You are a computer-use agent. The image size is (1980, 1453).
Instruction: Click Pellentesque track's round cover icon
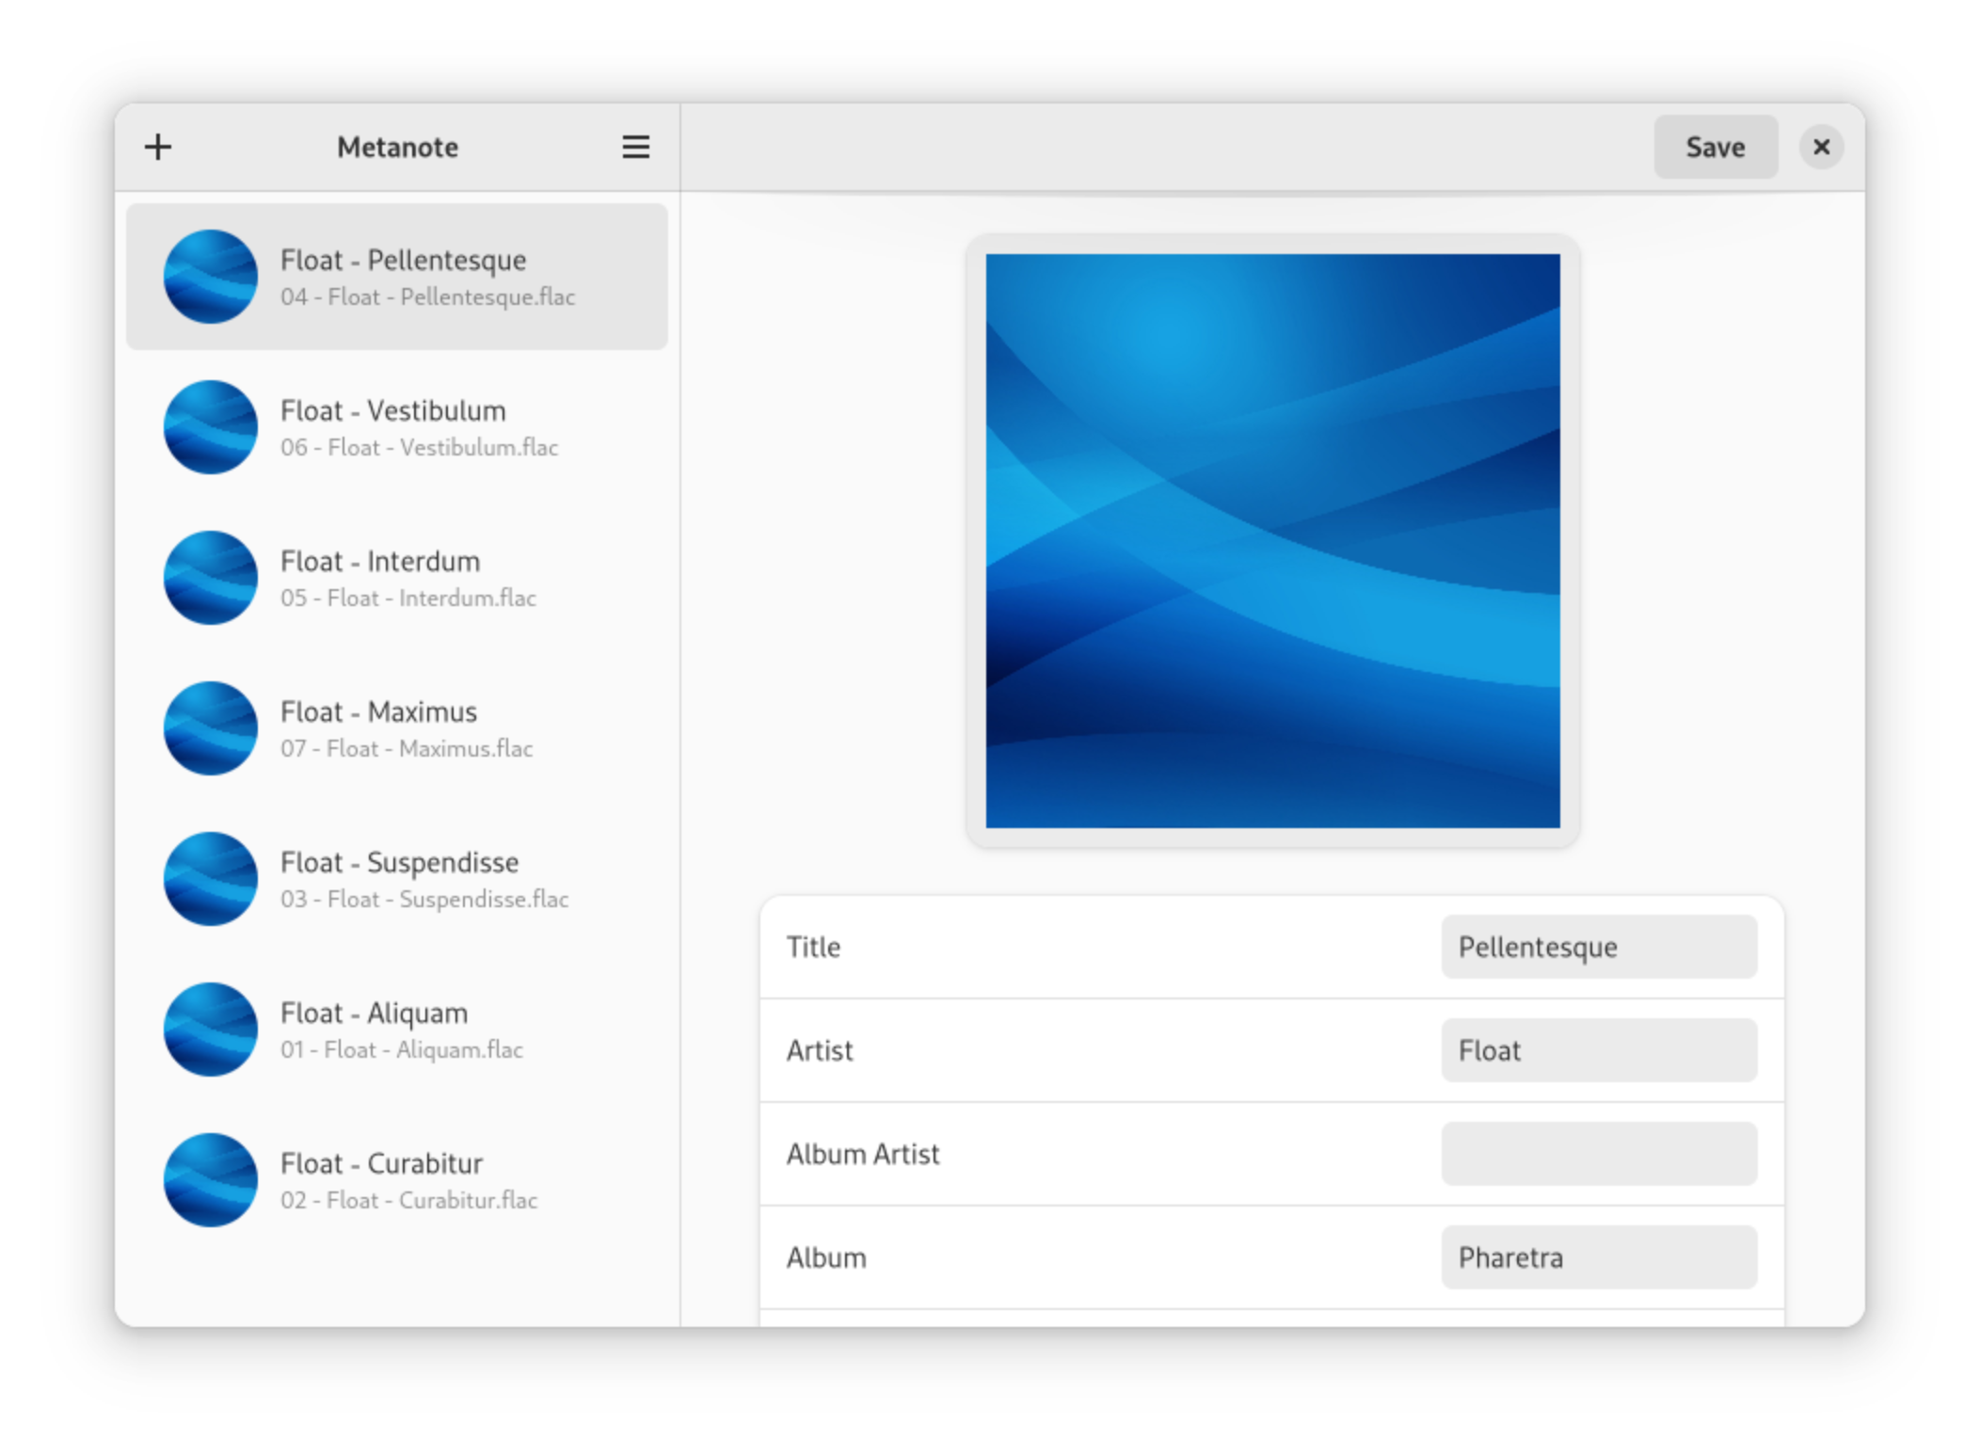211,277
